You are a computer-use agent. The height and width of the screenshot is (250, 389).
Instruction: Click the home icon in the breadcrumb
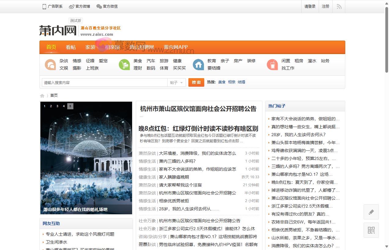coord(42,95)
